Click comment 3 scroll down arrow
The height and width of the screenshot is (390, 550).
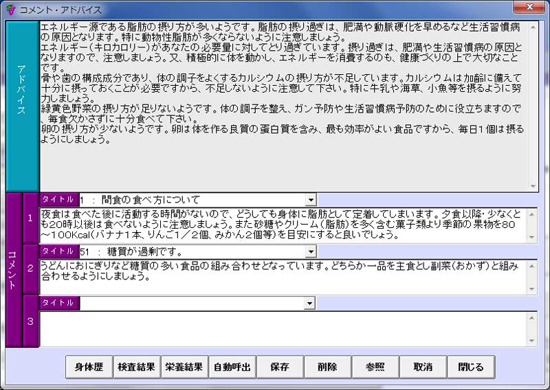click(531, 341)
